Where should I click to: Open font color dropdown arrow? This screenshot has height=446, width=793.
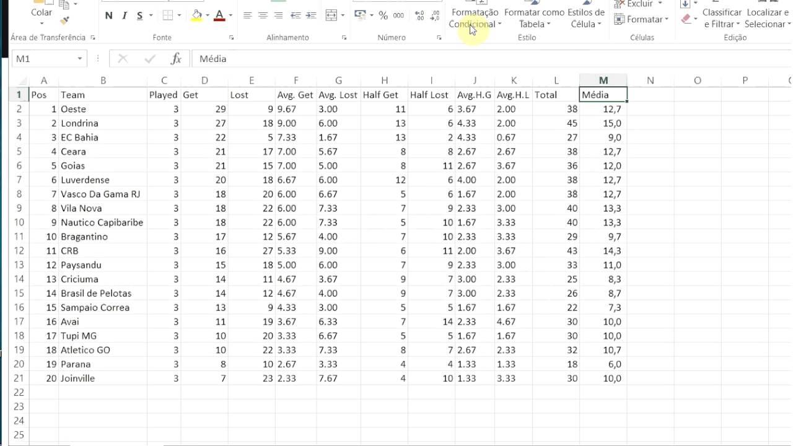tap(230, 15)
